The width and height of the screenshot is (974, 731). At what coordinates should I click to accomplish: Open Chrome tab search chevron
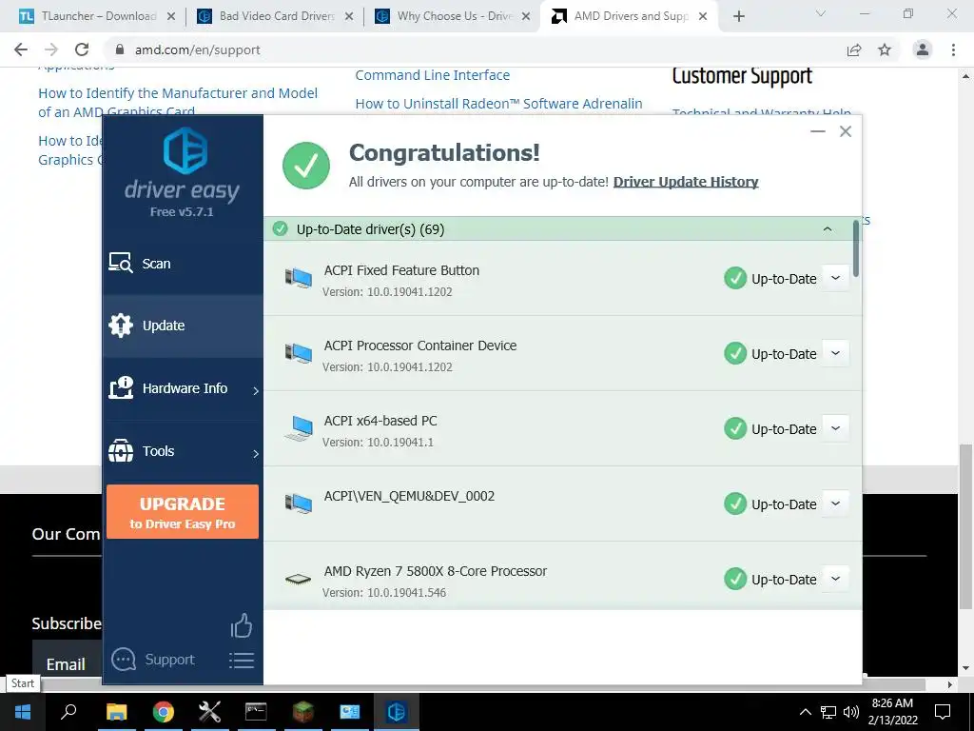click(821, 13)
